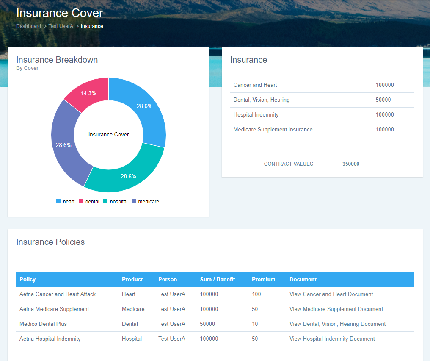Sort by the Person column header

(168, 280)
